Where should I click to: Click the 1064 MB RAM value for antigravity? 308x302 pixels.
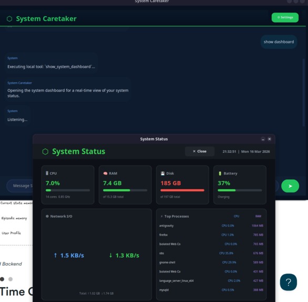(258, 226)
